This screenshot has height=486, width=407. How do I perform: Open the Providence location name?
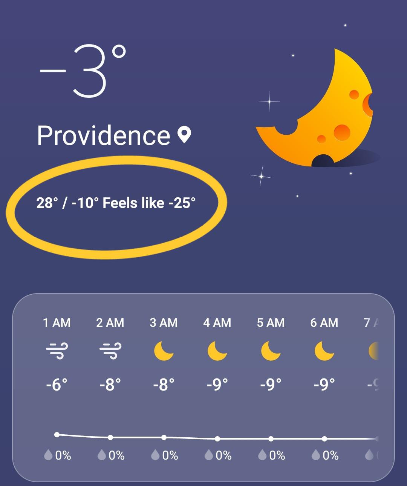click(x=104, y=135)
